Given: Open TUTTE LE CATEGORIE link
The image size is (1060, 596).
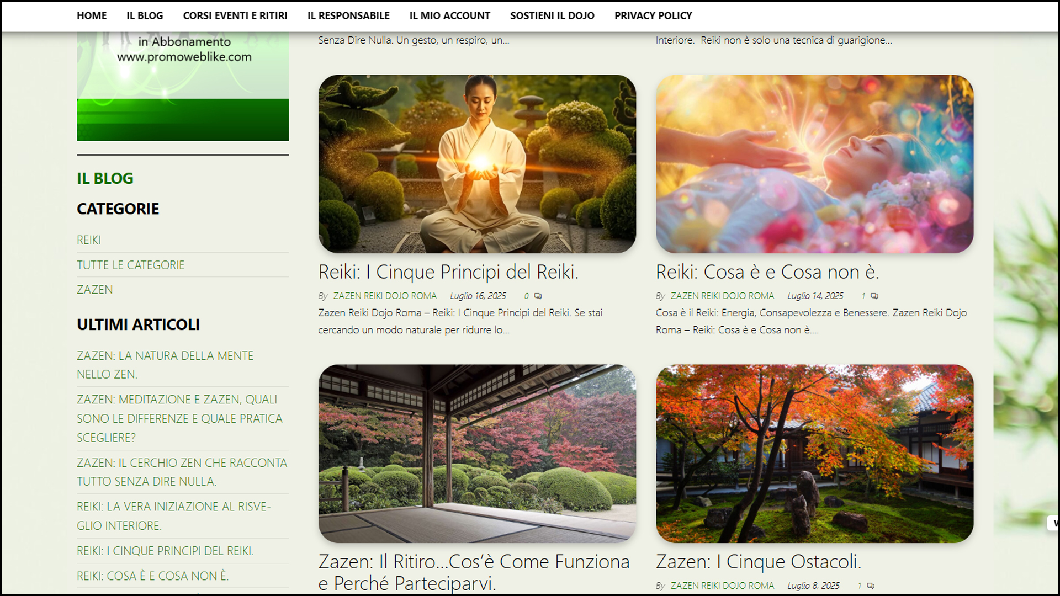Looking at the screenshot, I should coord(131,265).
